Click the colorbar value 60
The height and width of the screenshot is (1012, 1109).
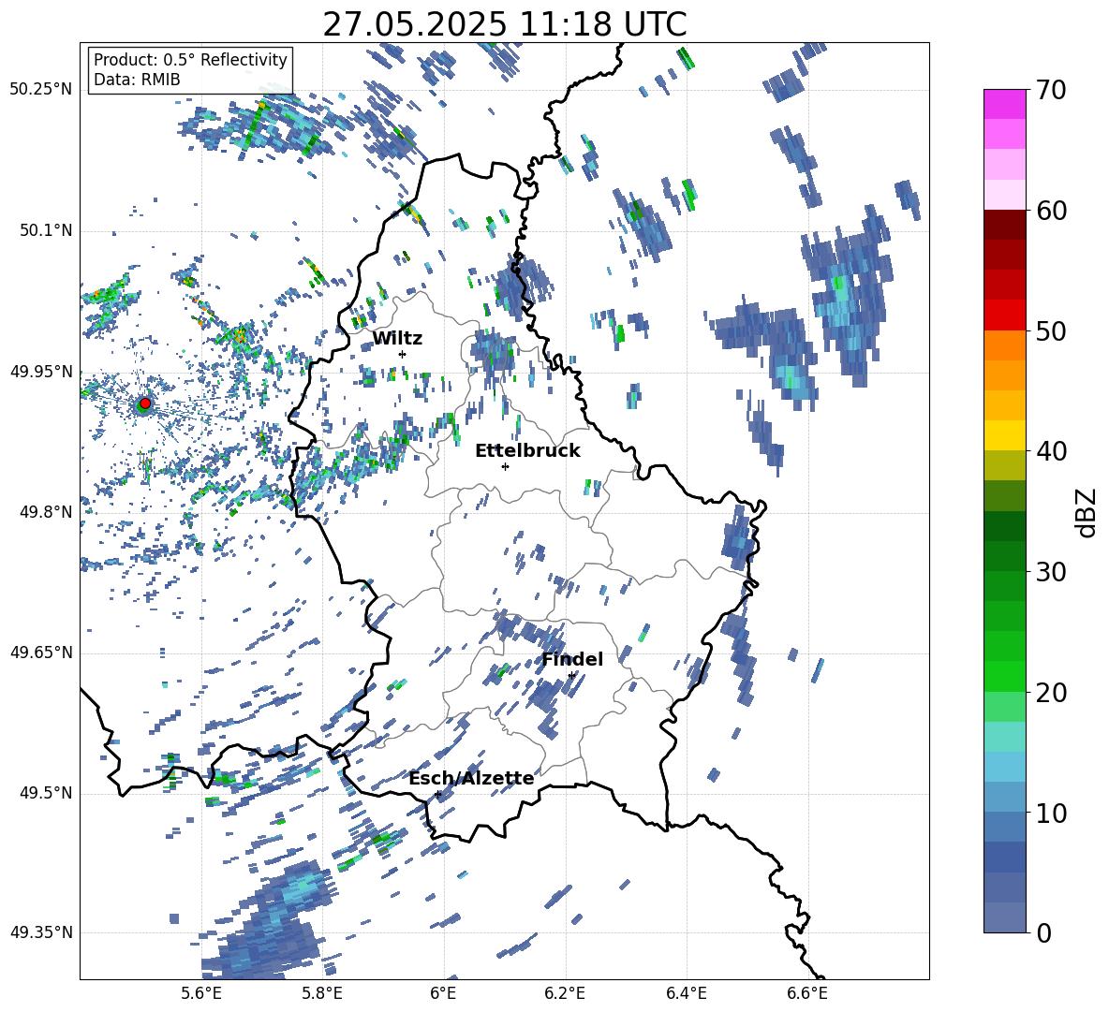pos(1051,211)
